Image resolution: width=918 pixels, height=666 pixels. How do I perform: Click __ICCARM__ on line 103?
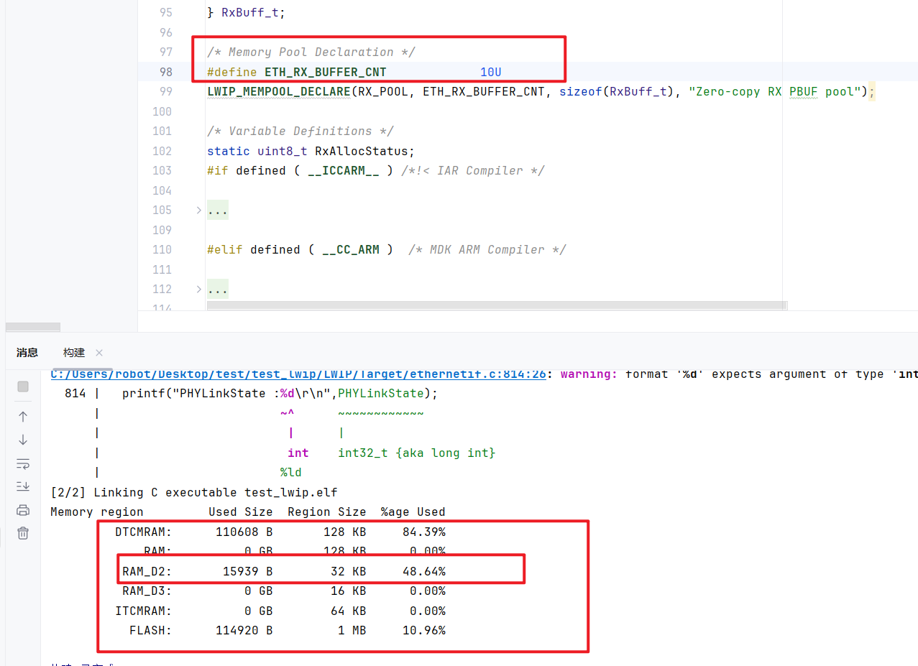point(344,170)
